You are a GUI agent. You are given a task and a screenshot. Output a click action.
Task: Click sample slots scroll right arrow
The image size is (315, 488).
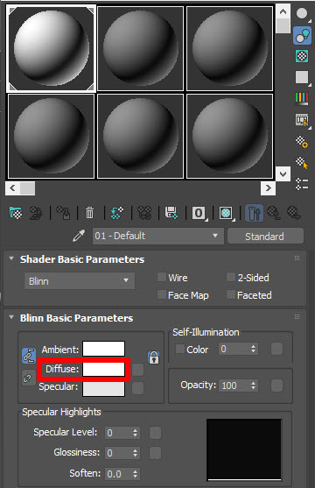click(x=268, y=188)
